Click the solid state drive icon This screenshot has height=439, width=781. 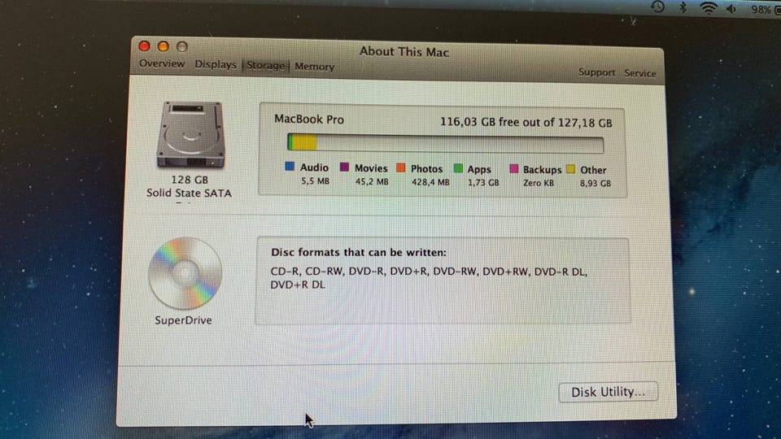[x=190, y=134]
